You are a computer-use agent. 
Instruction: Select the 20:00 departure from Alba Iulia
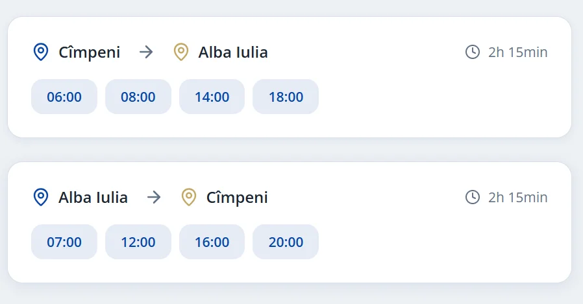pyautogui.click(x=286, y=242)
